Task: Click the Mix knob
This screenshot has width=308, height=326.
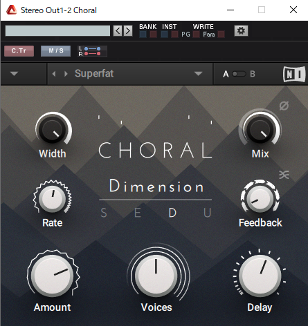Action: (260, 130)
